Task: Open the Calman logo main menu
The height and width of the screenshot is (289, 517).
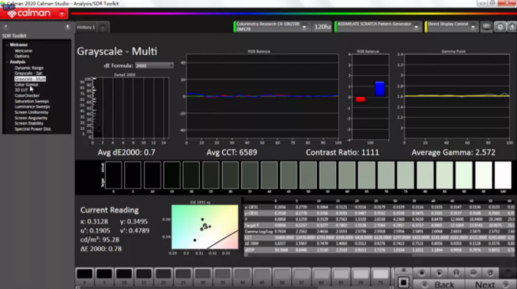Action: [34, 14]
